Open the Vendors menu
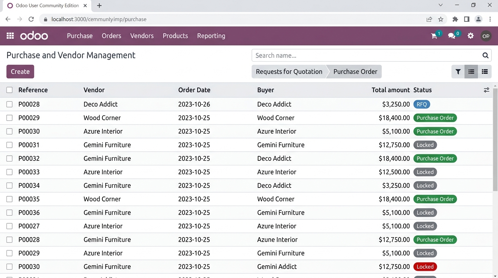Image resolution: width=498 pixels, height=278 pixels. [x=142, y=36]
